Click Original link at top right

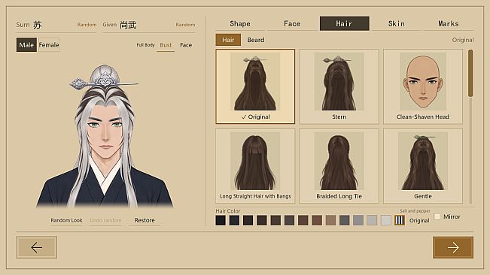point(463,40)
